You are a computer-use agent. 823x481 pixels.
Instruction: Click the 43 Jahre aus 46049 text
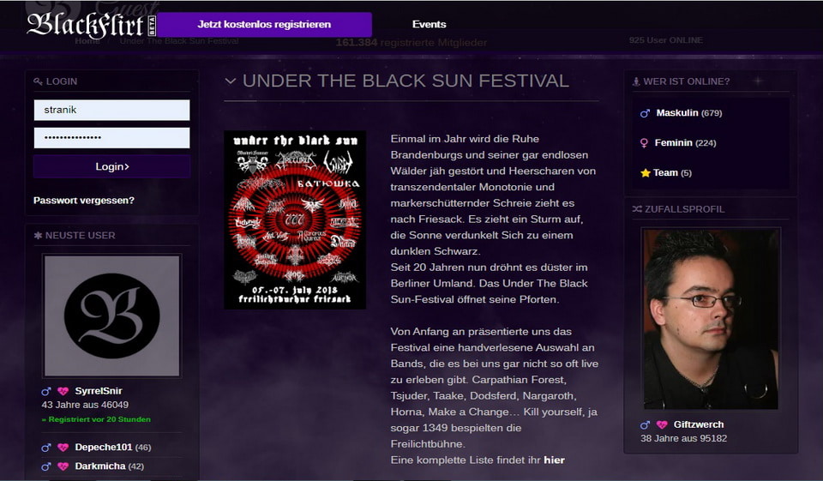[85, 405]
